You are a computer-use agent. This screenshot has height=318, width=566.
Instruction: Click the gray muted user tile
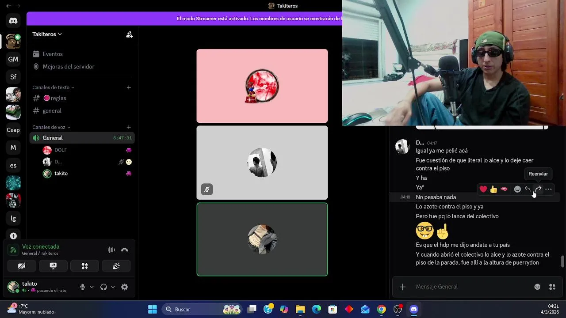(x=262, y=163)
